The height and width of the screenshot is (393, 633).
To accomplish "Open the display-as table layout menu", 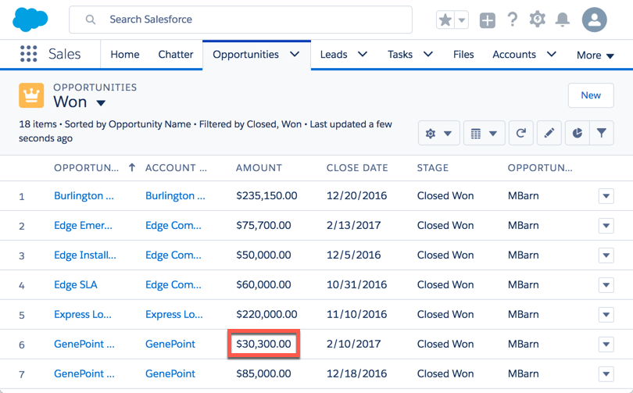I will (484, 133).
